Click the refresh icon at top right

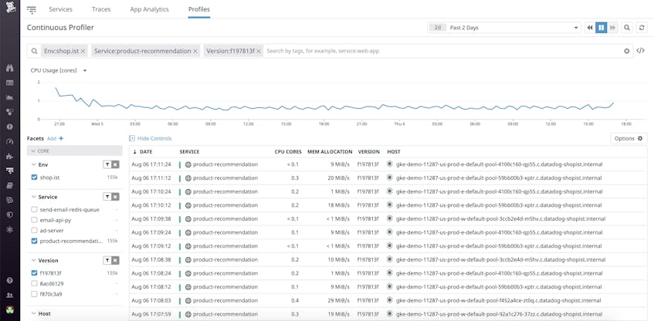[642, 28]
